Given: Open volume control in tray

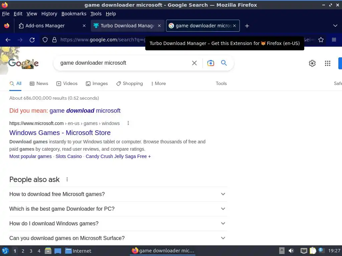Looking at the screenshot, I should 291,251.
